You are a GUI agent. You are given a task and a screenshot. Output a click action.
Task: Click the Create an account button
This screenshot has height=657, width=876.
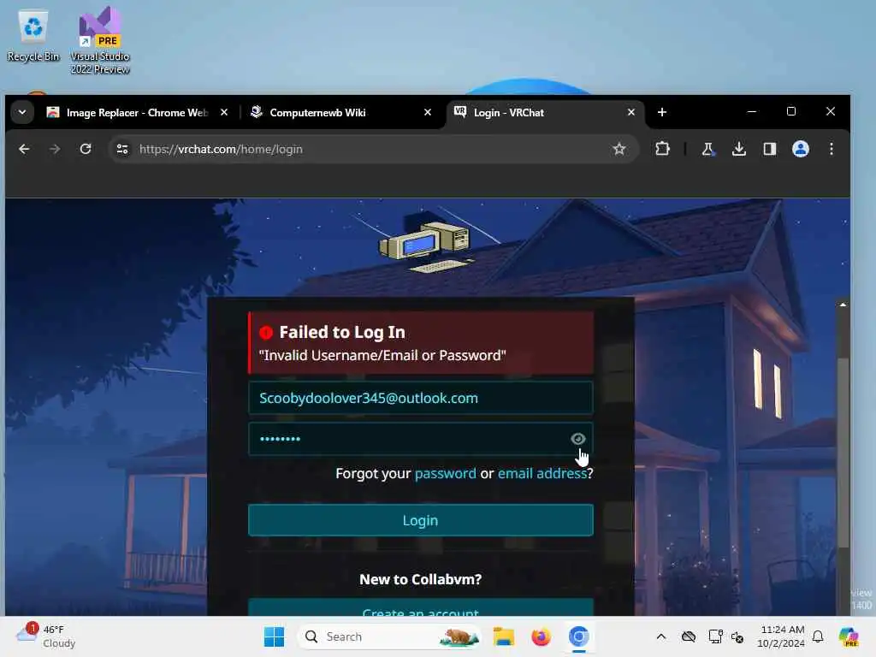[421, 608]
